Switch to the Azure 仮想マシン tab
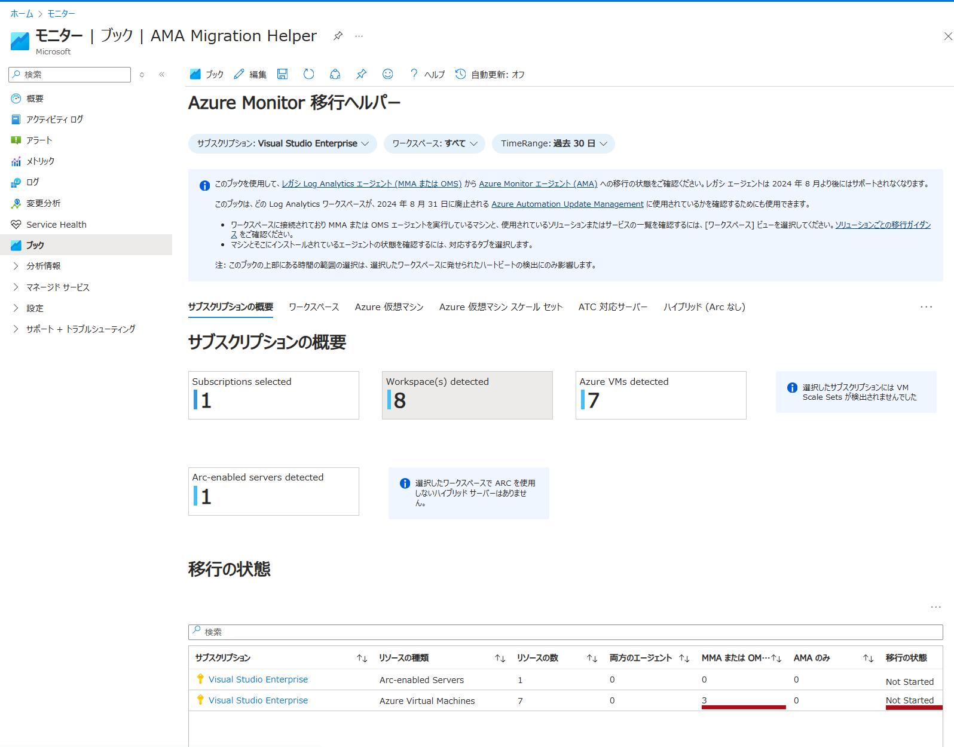Viewport: 954px width, 747px height. [389, 307]
